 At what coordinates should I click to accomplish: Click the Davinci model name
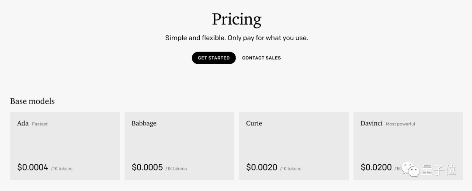(371, 123)
